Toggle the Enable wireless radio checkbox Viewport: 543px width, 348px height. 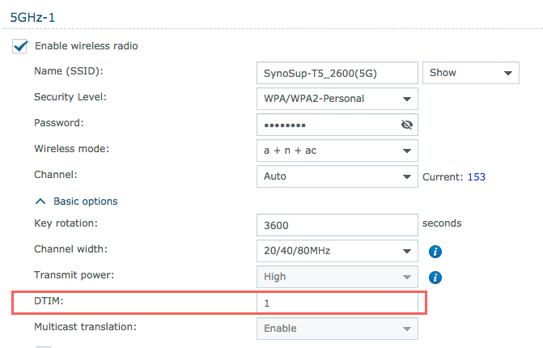pyautogui.click(x=20, y=46)
